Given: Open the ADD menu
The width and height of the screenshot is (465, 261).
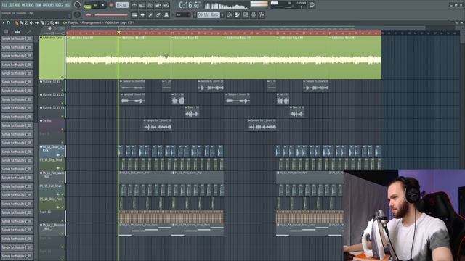Looking at the screenshot, I should 17,5.
